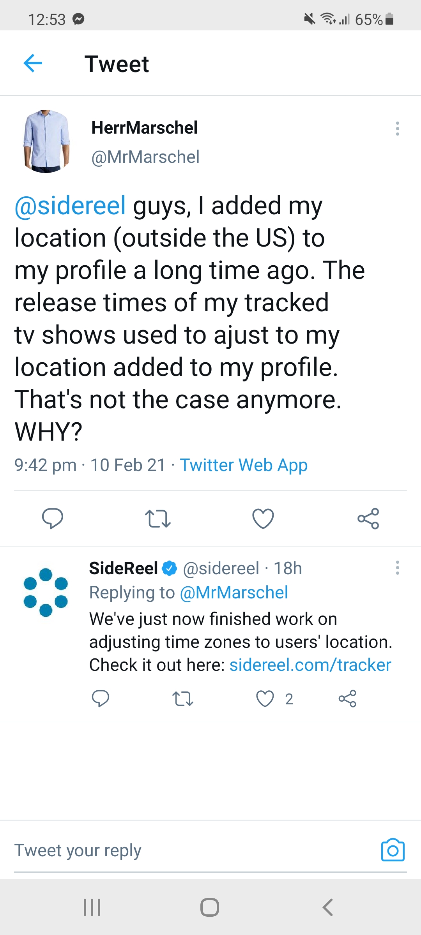Open camera to attach a photo
This screenshot has height=935, width=421.
click(x=393, y=850)
